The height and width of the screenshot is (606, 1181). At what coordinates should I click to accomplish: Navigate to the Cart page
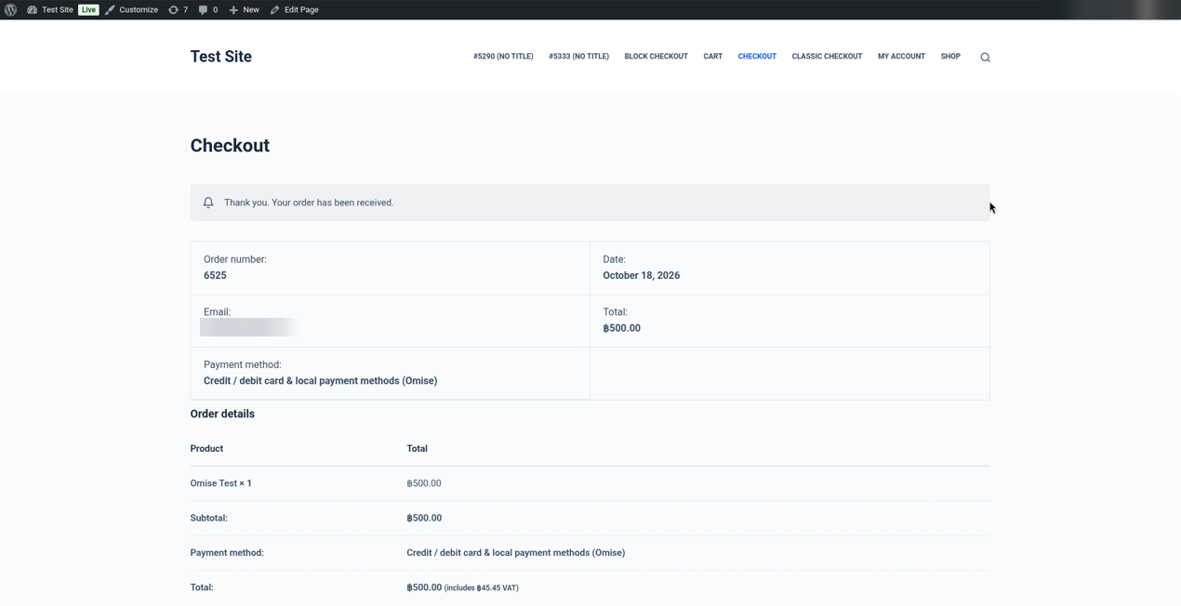712,57
